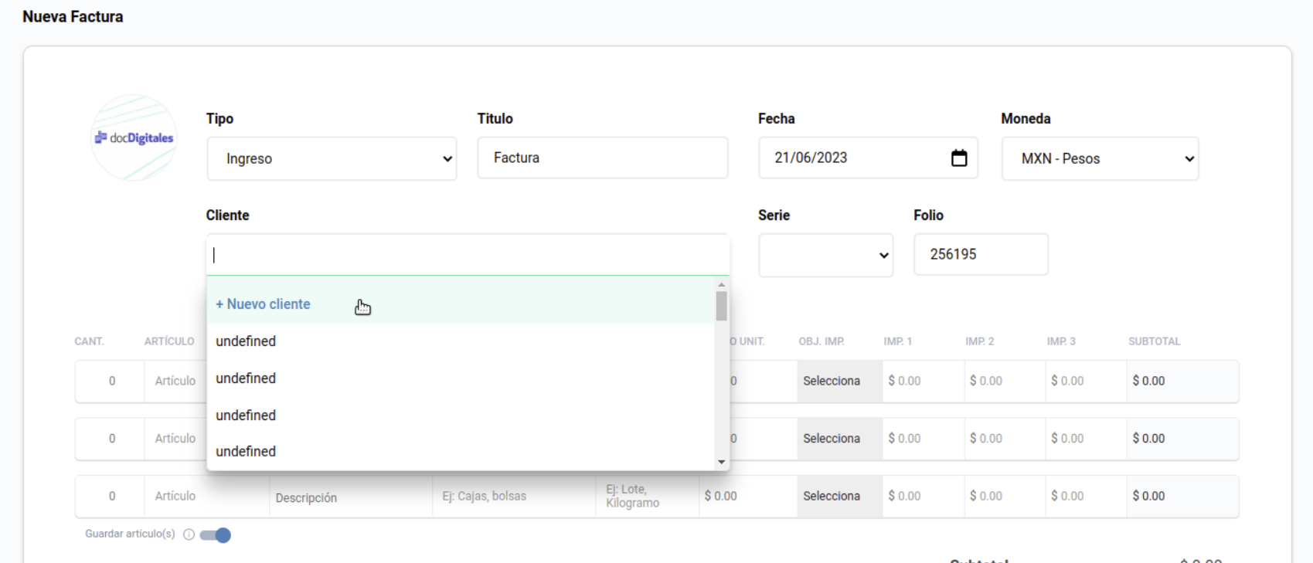Click Imp. 1 field in first row
This screenshot has height=563, width=1313.
pos(924,381)
